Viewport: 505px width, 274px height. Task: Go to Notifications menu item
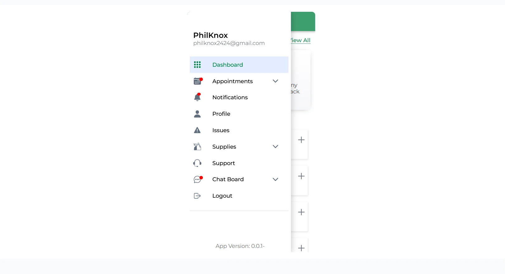[230, 97]
